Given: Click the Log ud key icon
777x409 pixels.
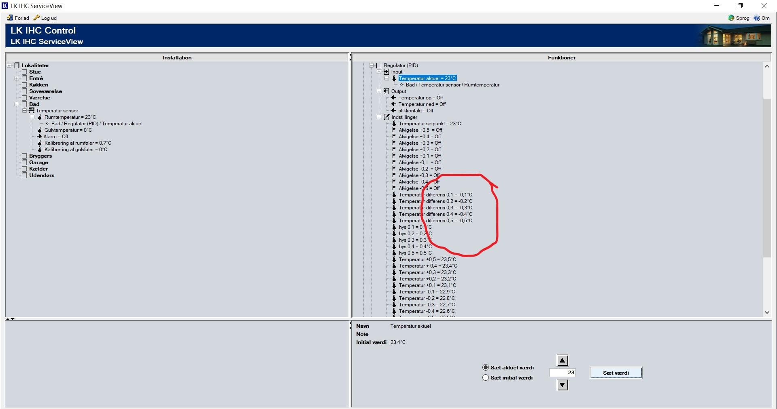Looking at the screenshot, I should point(36,18).
